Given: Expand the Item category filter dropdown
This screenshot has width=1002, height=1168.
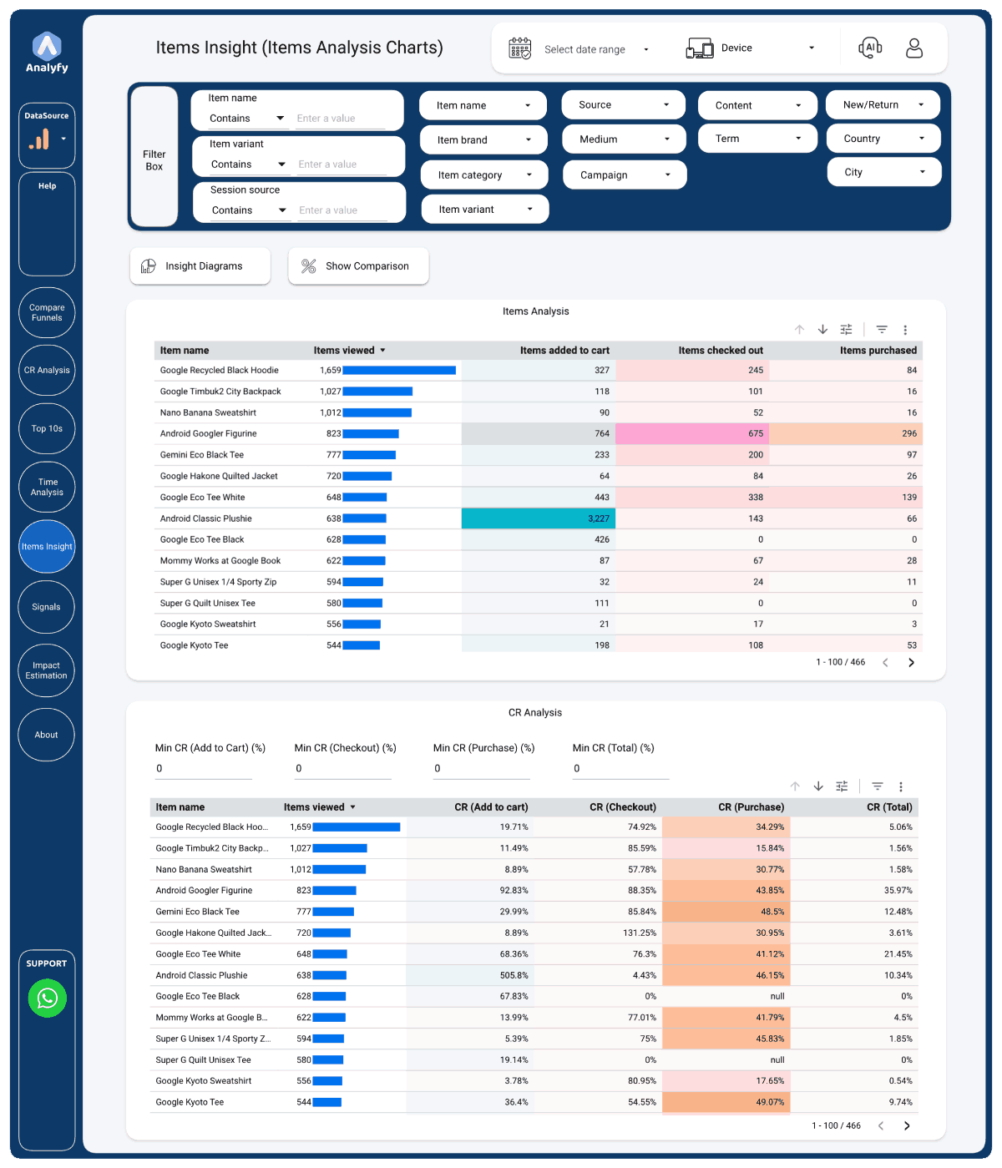Looking at the screenshot, I should [485, 175].
